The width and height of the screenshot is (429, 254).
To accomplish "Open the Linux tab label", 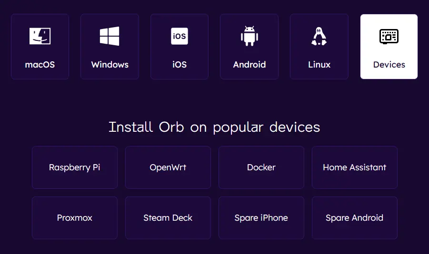I will pos(319,65).
